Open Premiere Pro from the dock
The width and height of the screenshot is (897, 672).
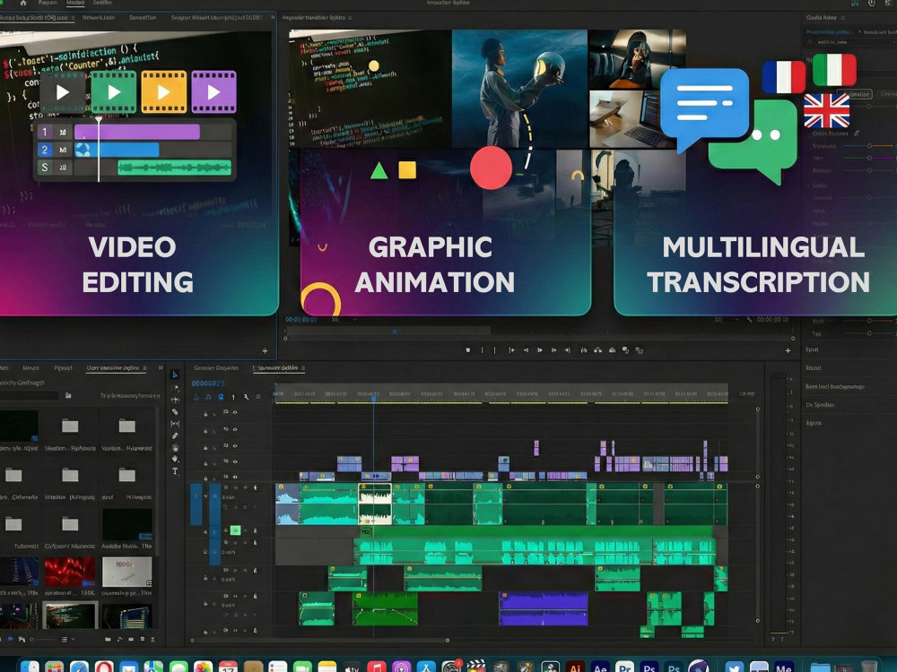[x=624, y=667]
